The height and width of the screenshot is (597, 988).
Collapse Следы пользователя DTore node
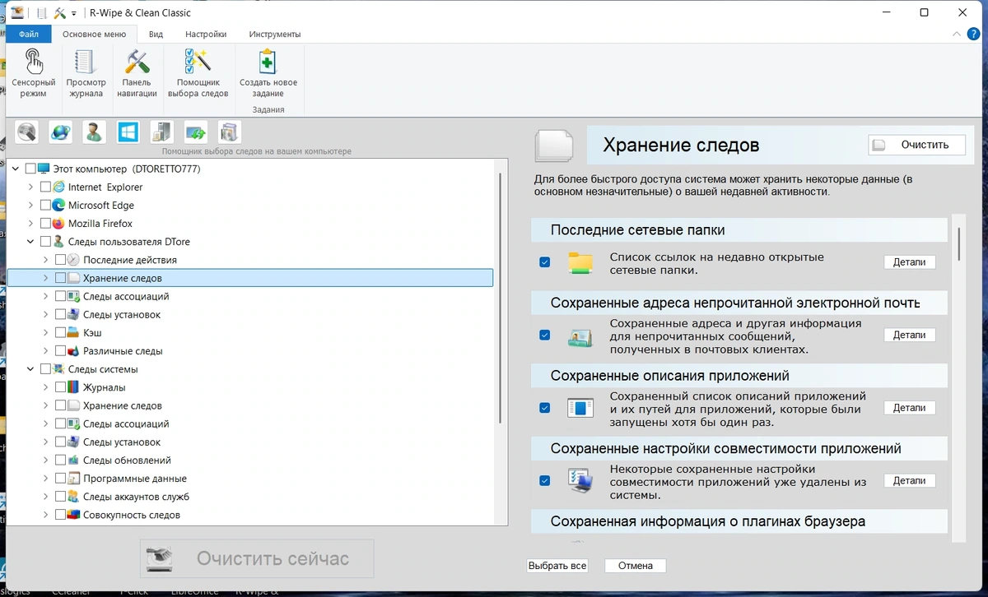tap(30, 242)
